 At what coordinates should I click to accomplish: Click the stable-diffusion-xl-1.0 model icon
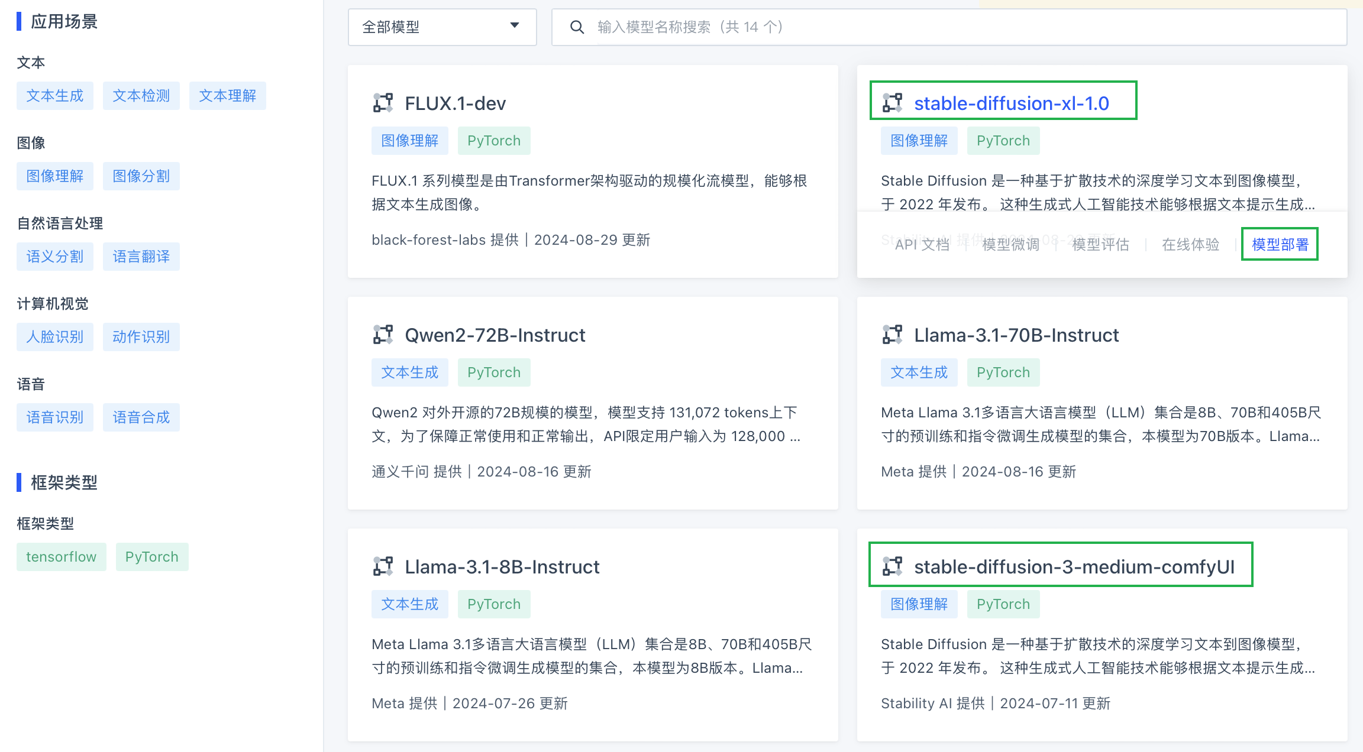point(892,103)
